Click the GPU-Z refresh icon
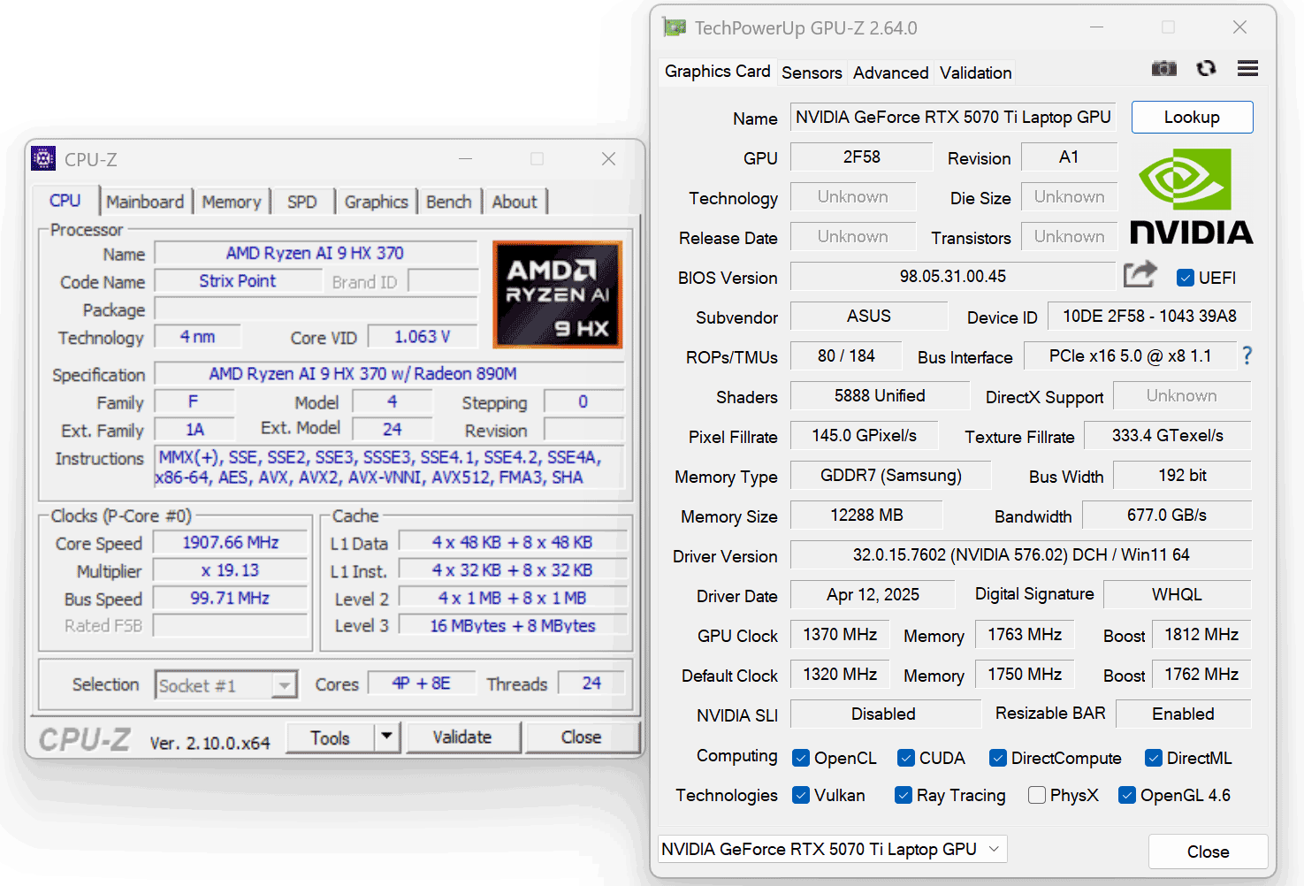Screen dimensions: 1304x886 click(1206, 68)
